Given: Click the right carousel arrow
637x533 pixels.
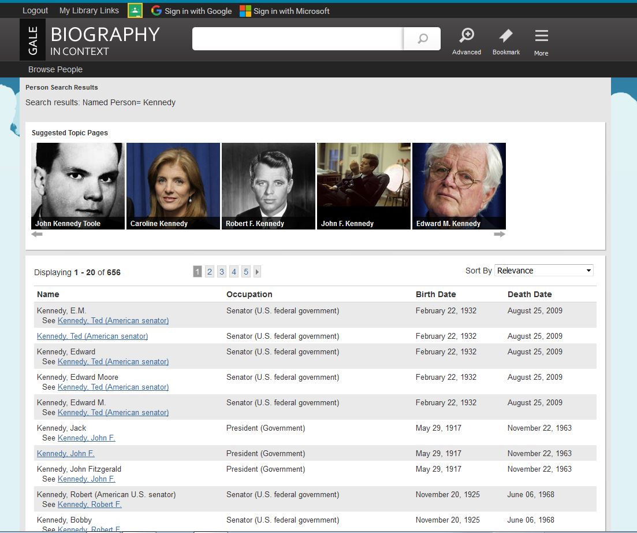Looking at the screenshot, I should 500,234.
